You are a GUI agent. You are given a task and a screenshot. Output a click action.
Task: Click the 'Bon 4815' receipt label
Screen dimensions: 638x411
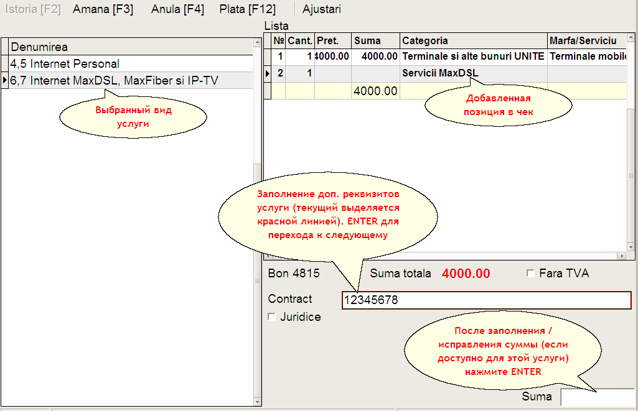coord(294,273)
